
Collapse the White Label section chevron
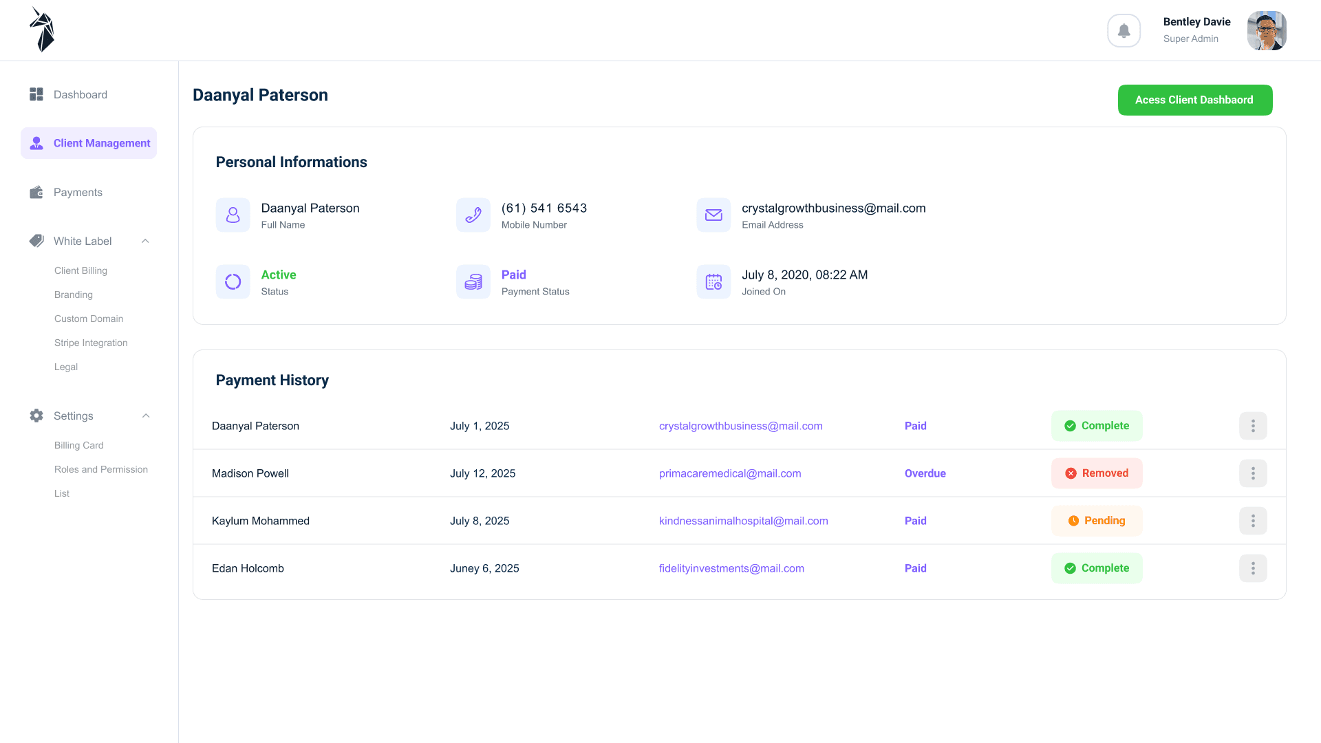coord(145,241)
